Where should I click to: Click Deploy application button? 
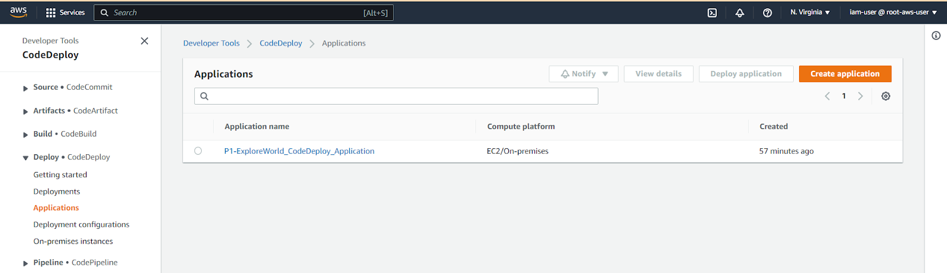(746, 74)
